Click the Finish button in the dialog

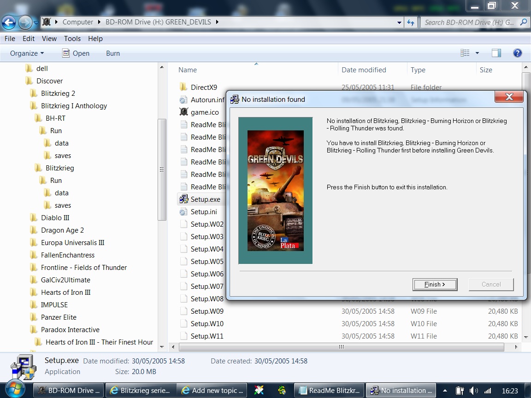(x=435, y=284)
